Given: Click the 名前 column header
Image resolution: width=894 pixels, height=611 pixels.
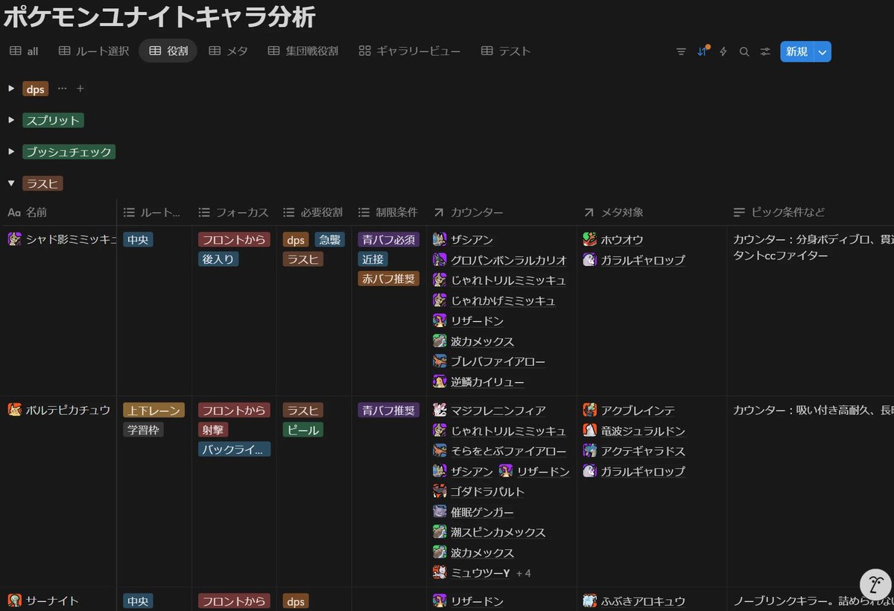Looking at the screenshot, I should [58, 212].
